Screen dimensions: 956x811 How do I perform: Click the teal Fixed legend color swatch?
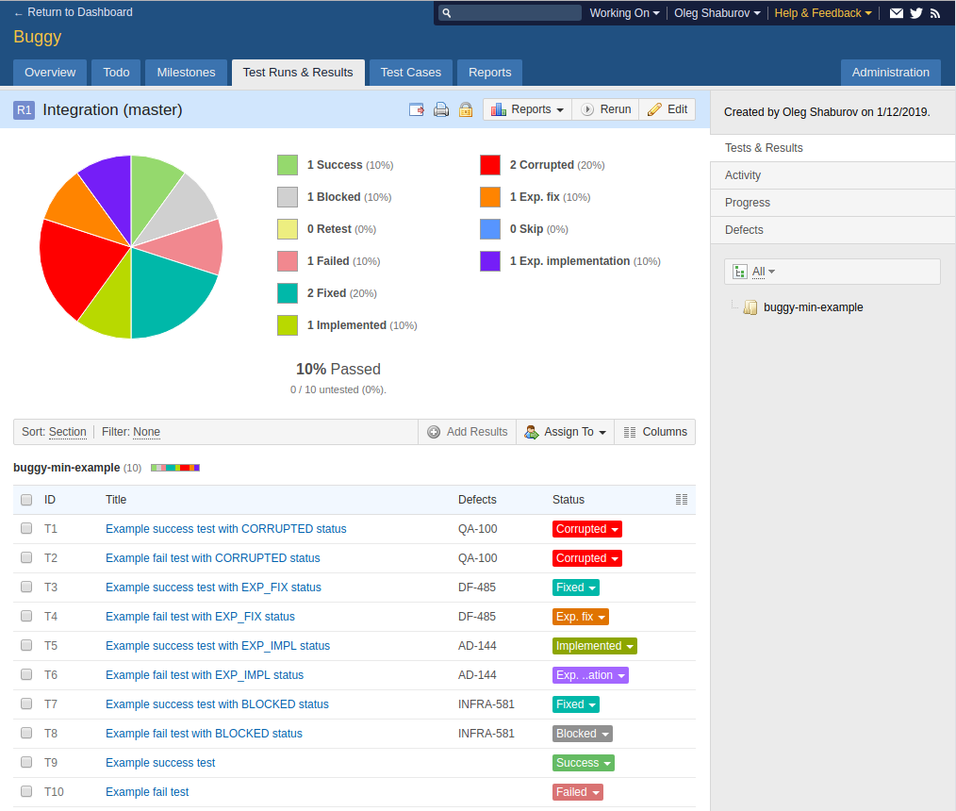click(x=288, y=293)
